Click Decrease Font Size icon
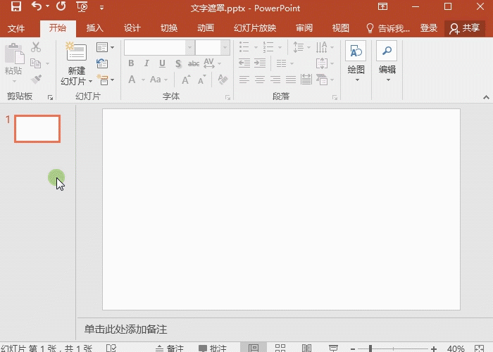 (x=202, y=80)
